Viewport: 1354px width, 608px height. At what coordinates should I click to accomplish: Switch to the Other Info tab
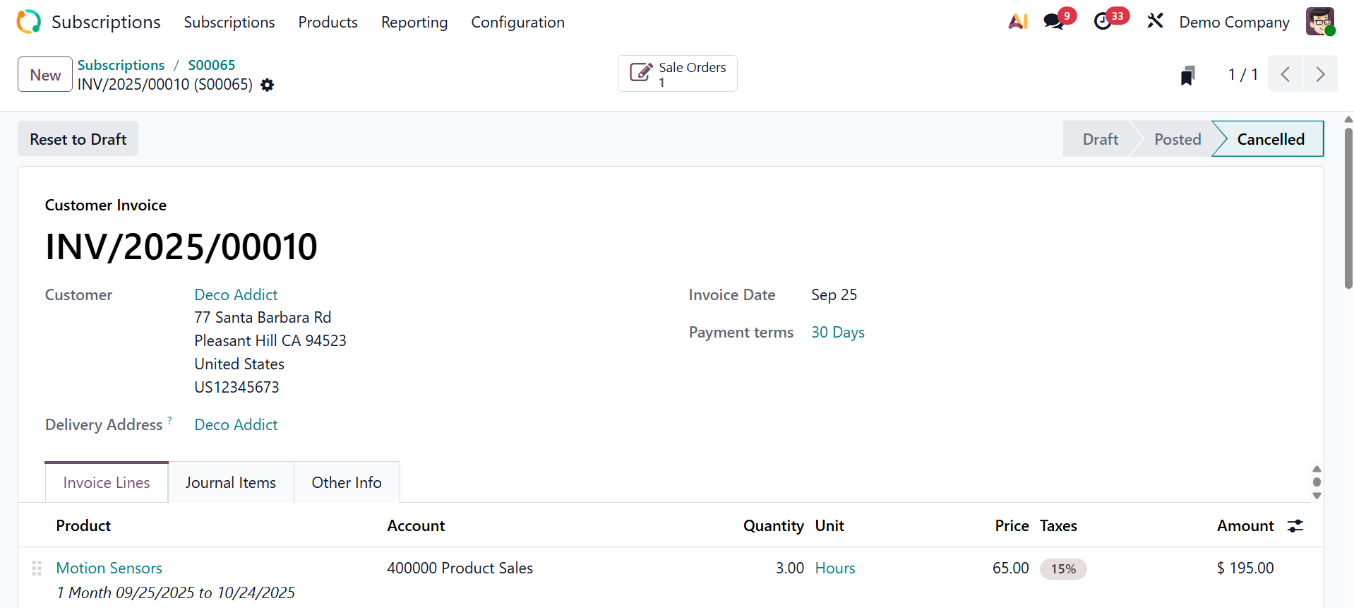coord(347,483)
